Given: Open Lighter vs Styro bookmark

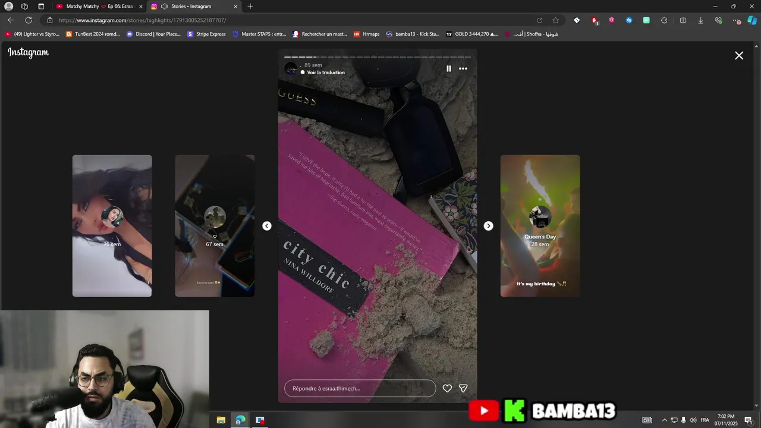Looking at the screenshot, I should tap(32, 34).
